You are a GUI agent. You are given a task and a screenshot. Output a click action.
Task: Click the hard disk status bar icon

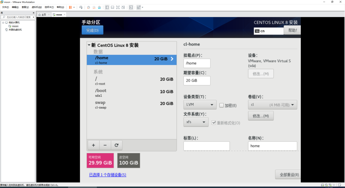(322, 185)
